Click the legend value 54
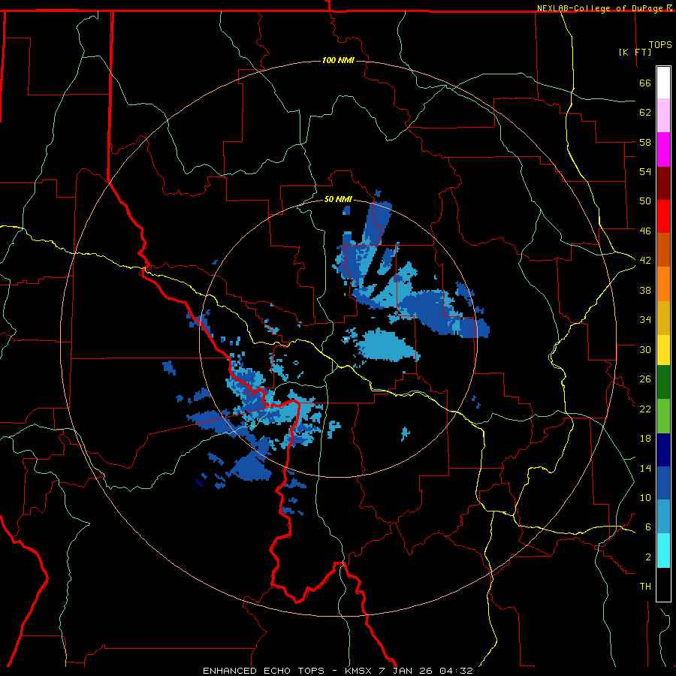Viewport: 676px width, 676px height. point(645,171)
